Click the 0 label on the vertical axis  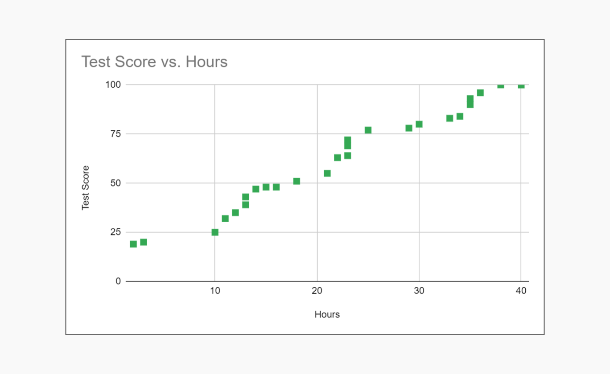119,281
